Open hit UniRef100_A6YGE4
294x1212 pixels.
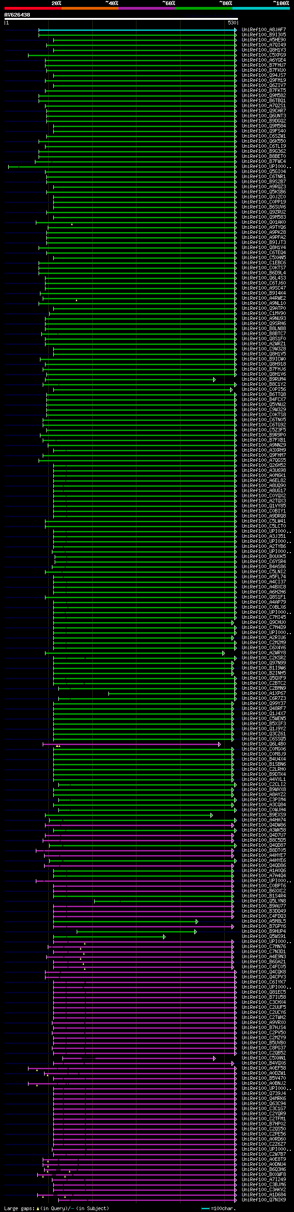coord(264,60)
